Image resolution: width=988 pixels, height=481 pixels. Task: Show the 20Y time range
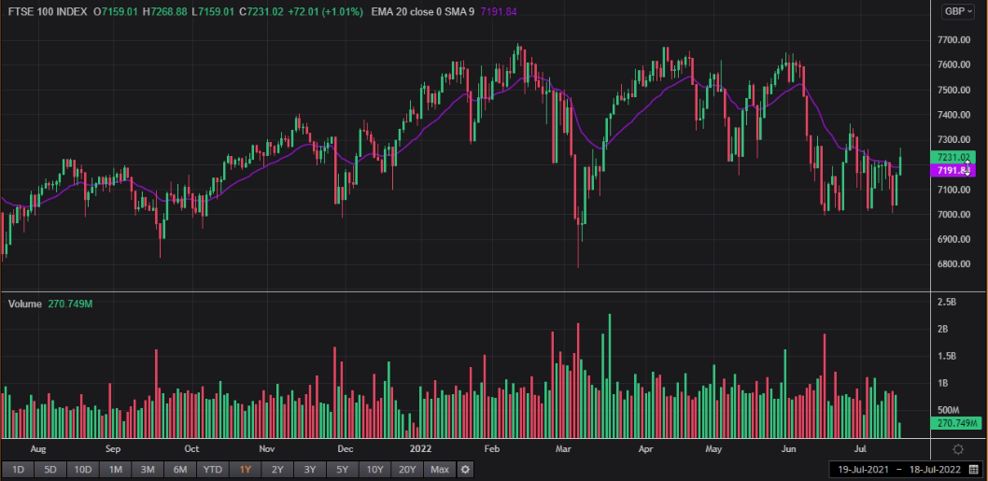(408, 469)
